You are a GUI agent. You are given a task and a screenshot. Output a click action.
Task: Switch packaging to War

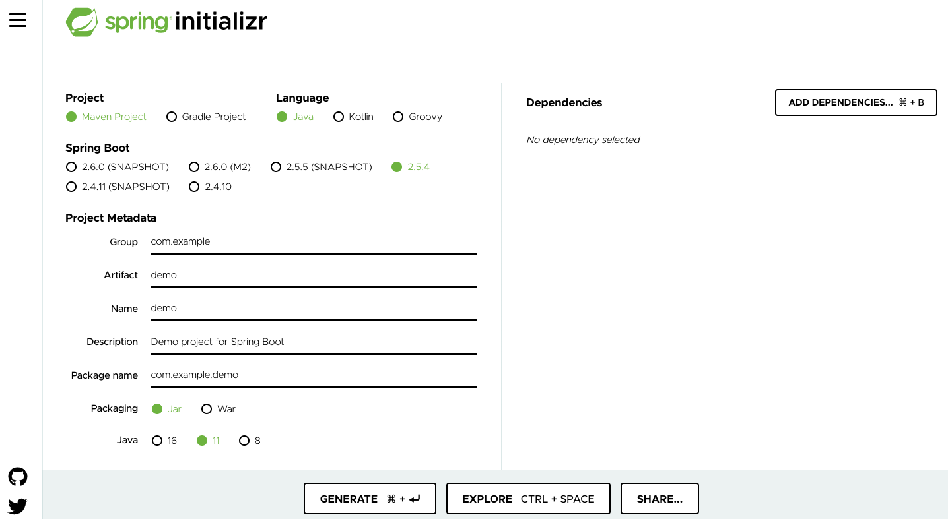(207, 409)
